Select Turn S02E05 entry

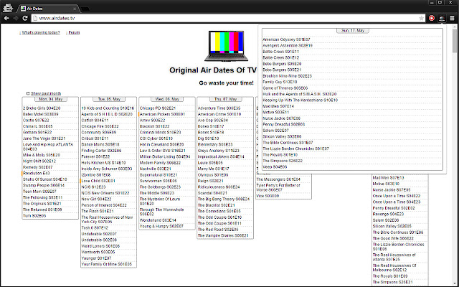click(34, 216)
